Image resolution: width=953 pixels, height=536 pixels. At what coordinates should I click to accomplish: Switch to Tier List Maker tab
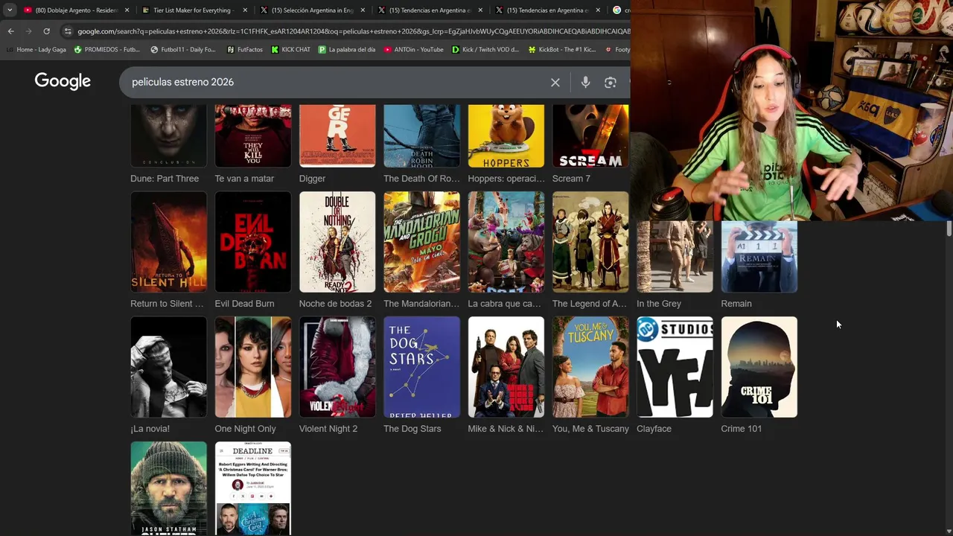194,10
